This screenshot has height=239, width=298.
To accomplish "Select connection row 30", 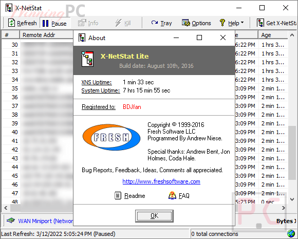I will click(38, 45).
